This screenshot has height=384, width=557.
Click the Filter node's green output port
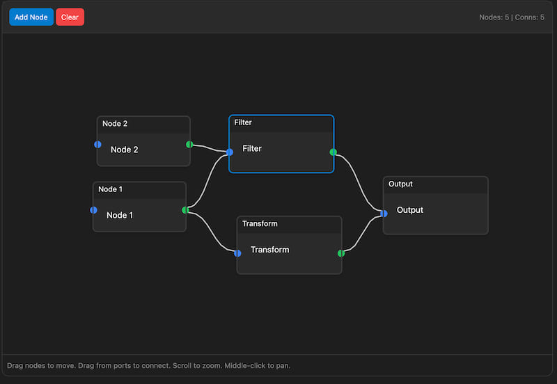pyautogui.click(x=333, y=152)
